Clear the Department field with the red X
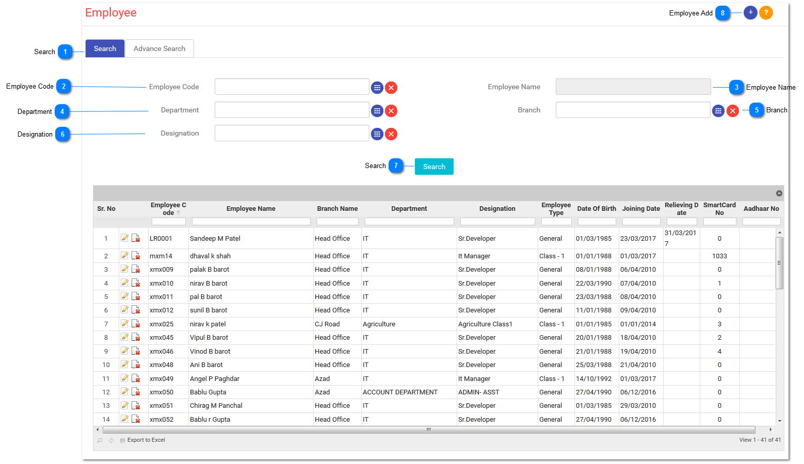This screenshot has height=464, width=804. tap(391, 111)
